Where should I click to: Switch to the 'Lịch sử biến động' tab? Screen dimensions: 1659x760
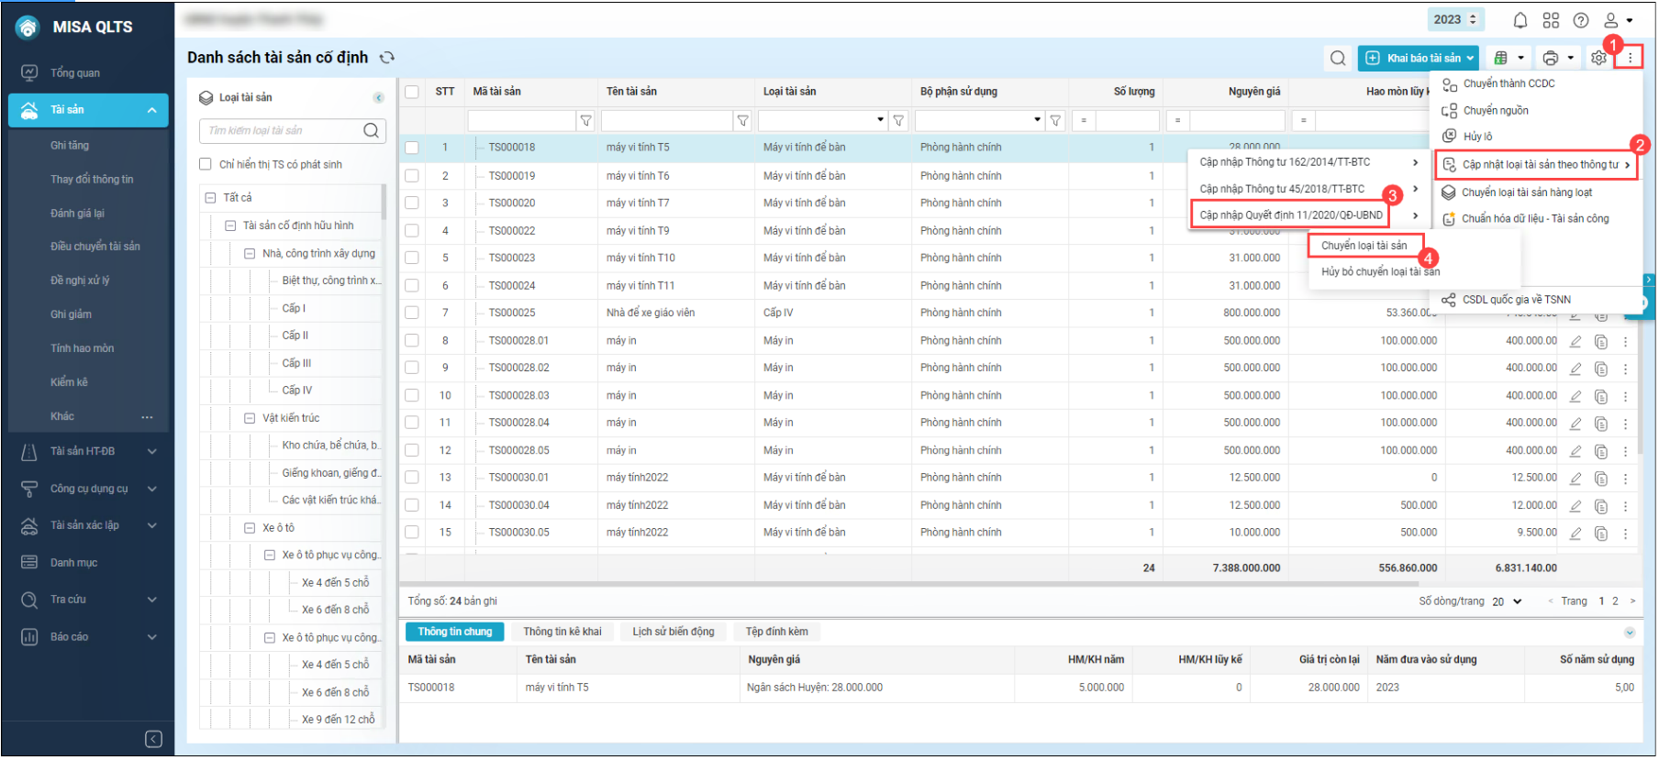click(673, 633)
